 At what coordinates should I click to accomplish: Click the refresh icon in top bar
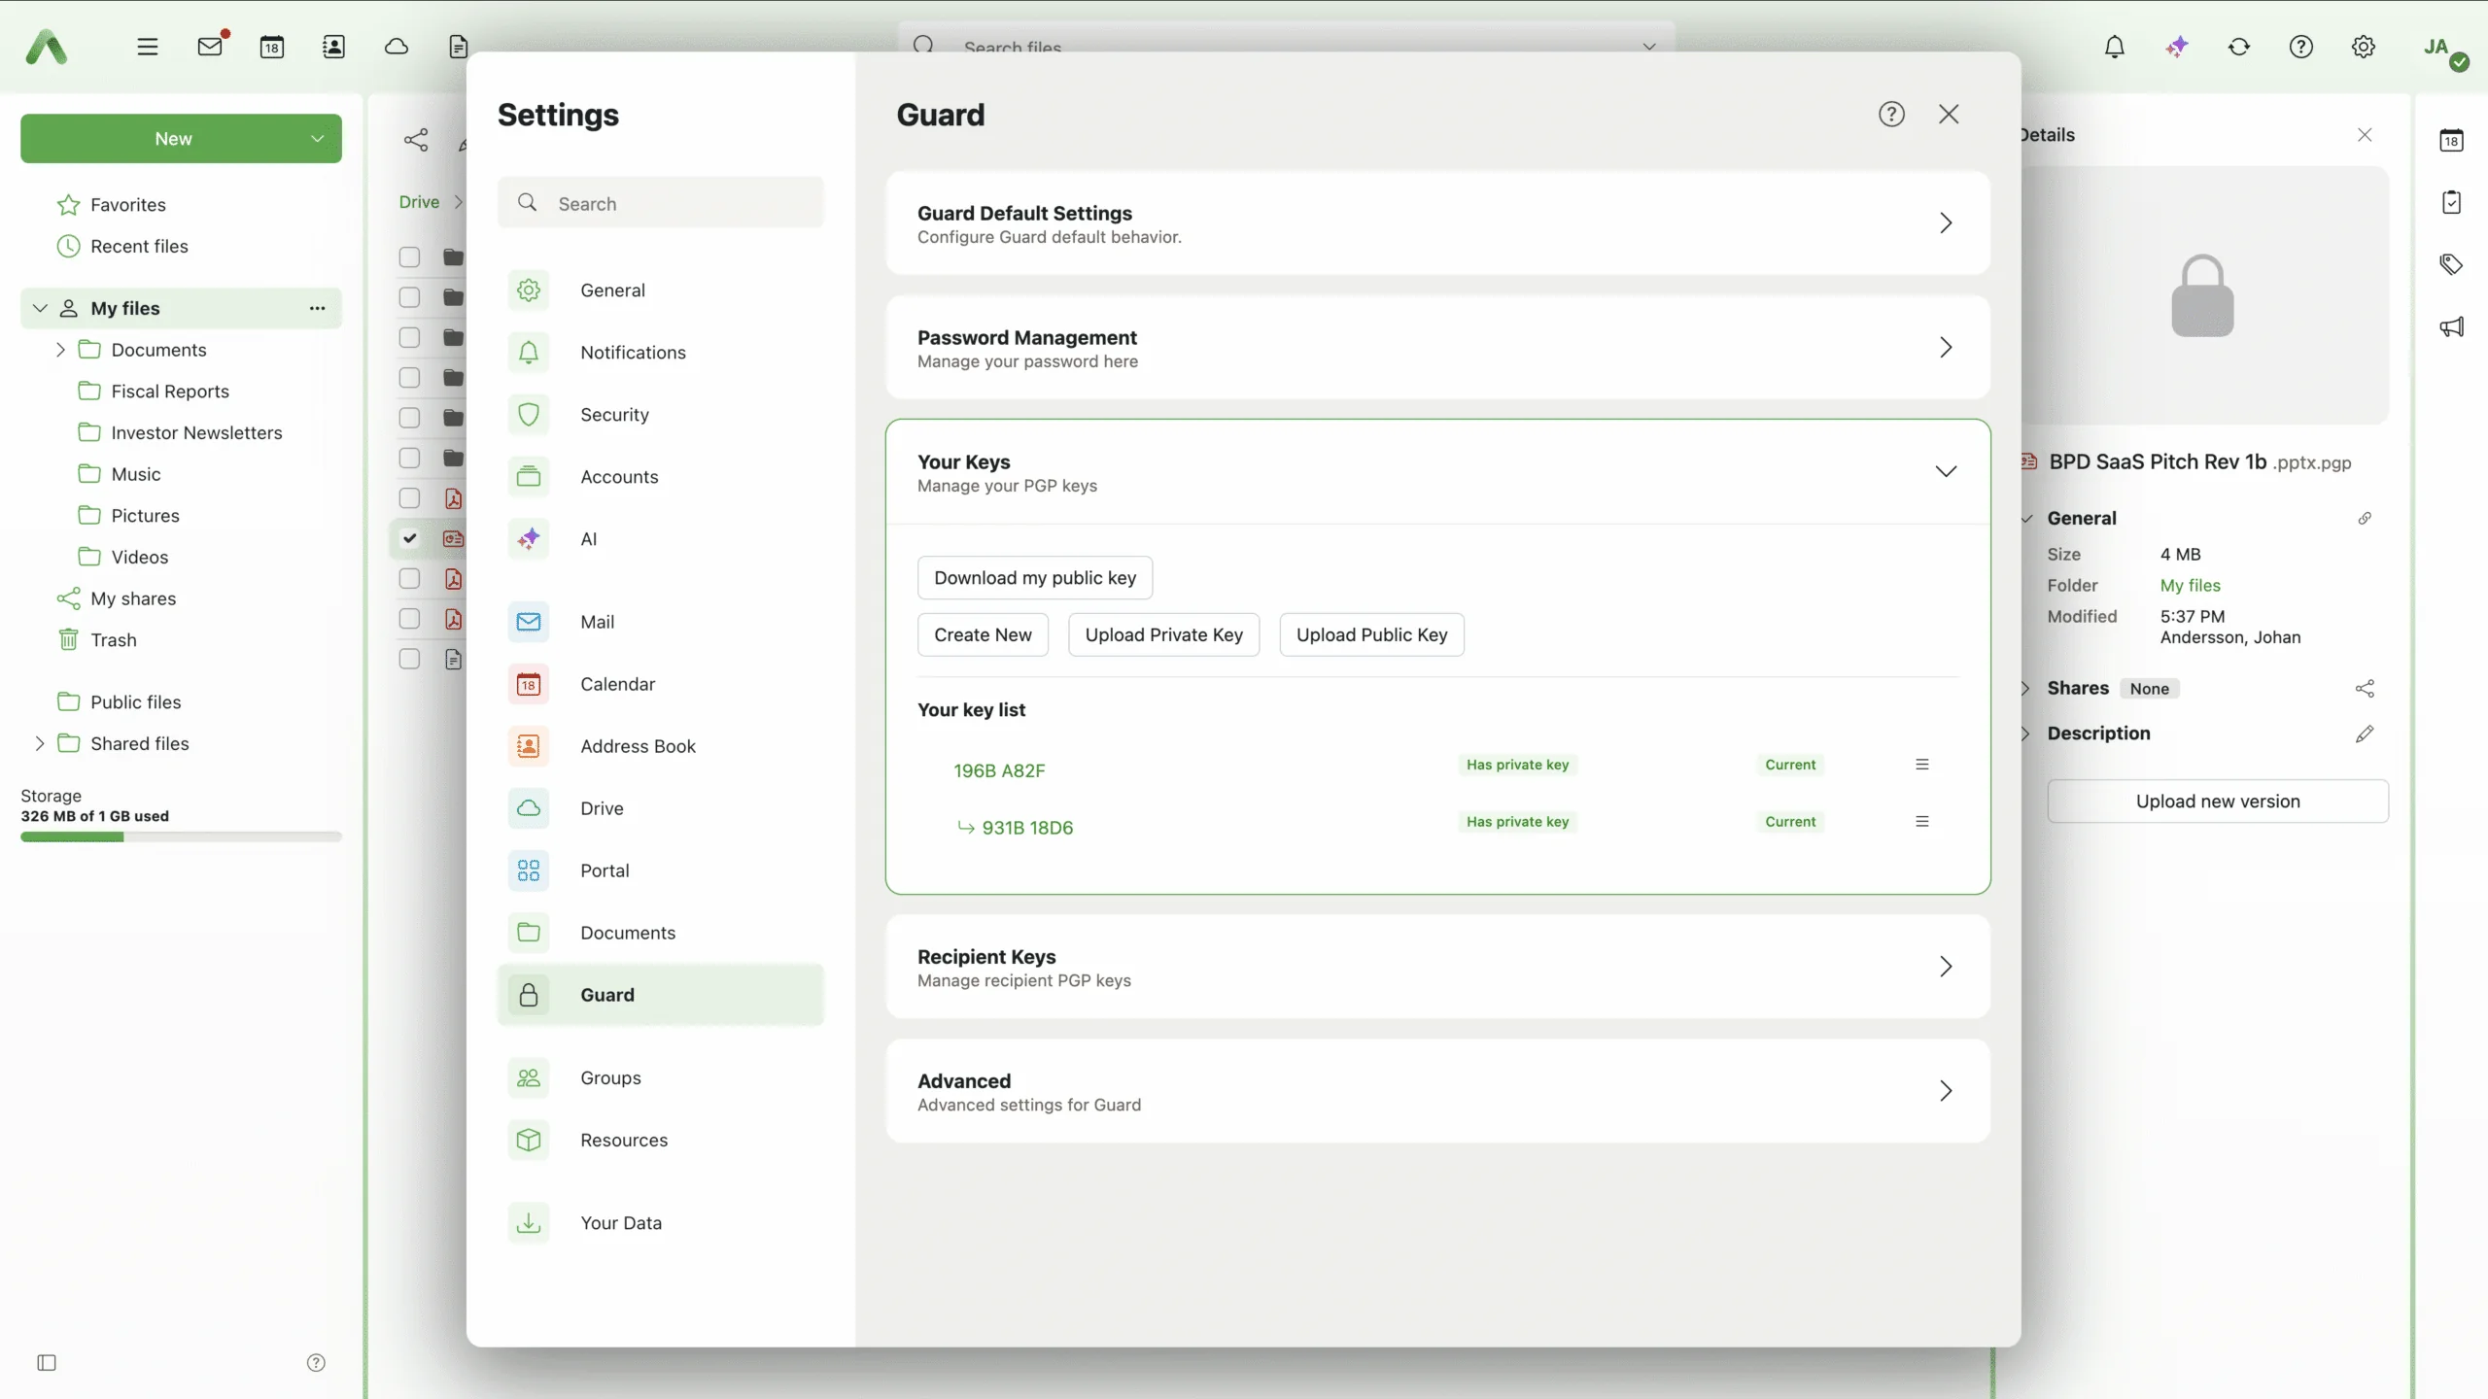[x=2239, y=47]
